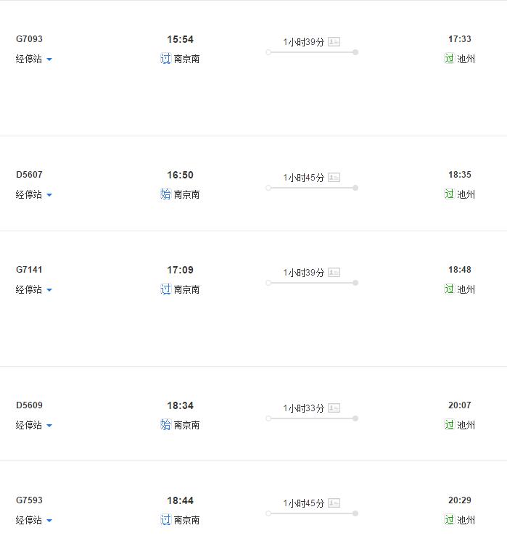Expand 经停站 stops for train G7593
The height and width of the screenshot is (541, 507).
[x=33, y=520]
